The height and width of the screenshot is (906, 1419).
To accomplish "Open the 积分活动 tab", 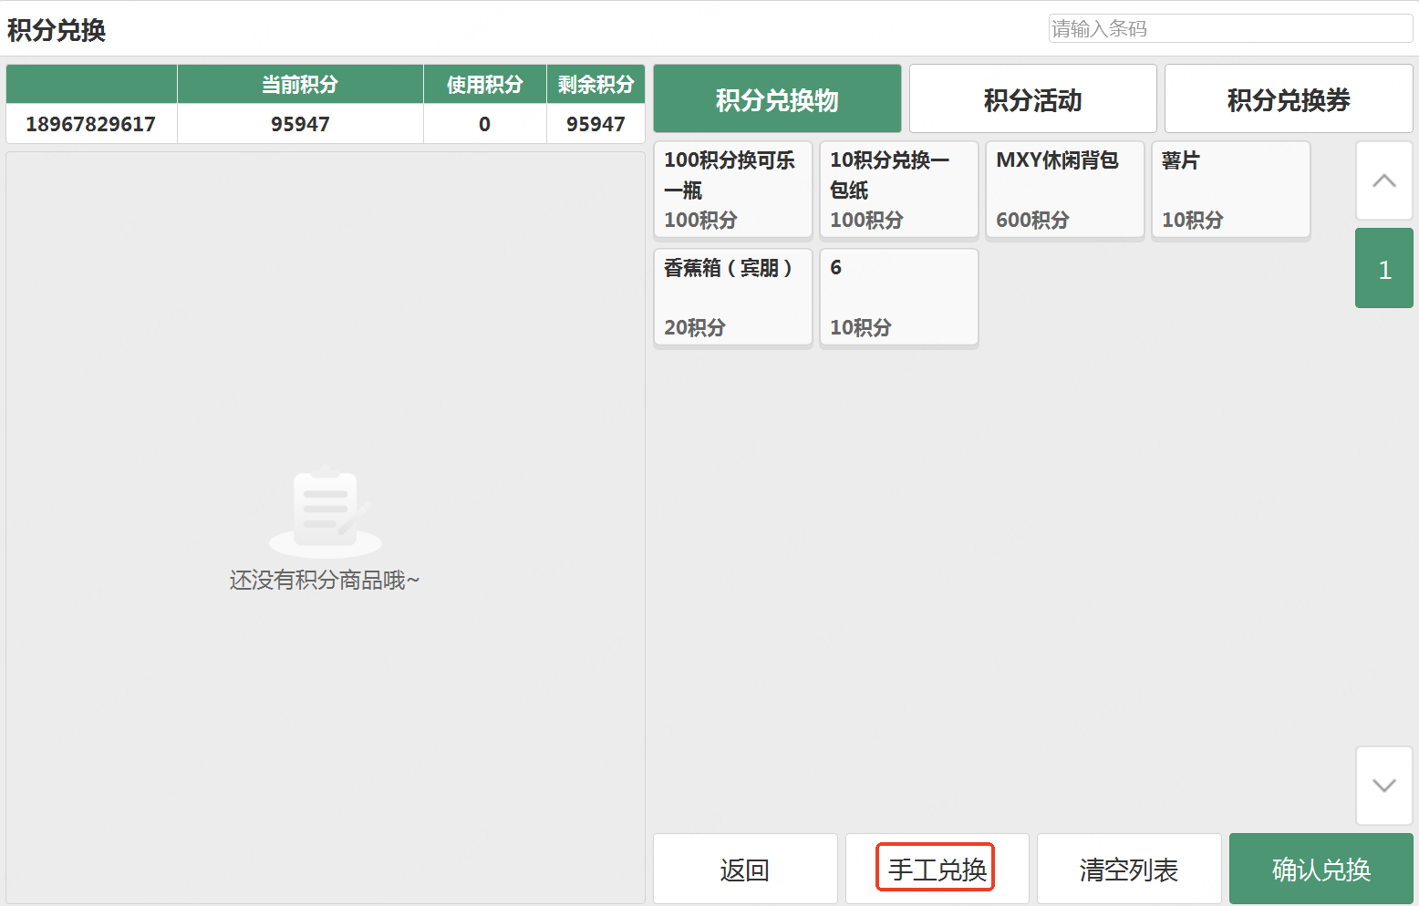I will (x=1032, y=99).
